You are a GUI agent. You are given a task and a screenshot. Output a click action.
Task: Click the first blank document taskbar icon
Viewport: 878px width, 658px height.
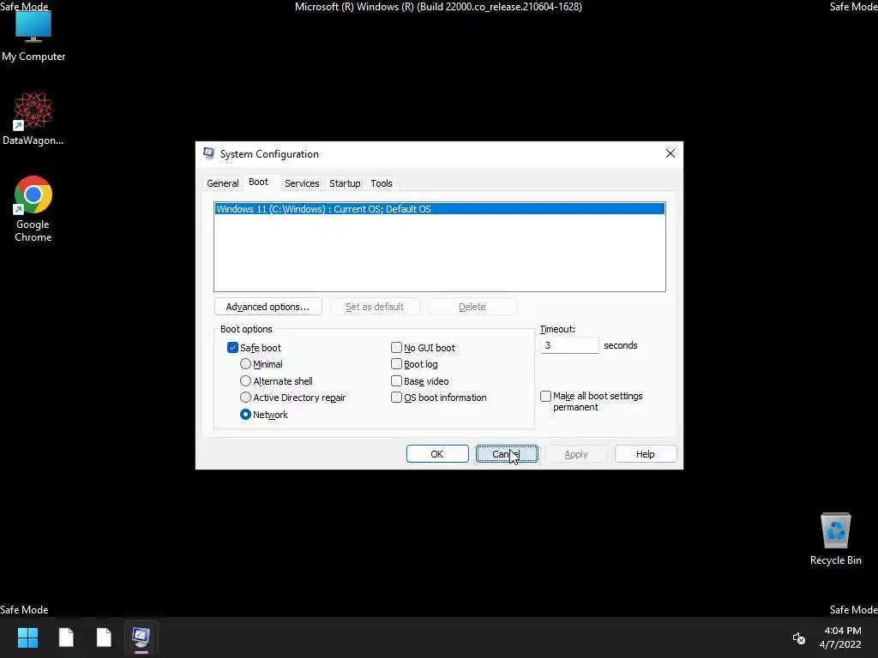(66, 637)
